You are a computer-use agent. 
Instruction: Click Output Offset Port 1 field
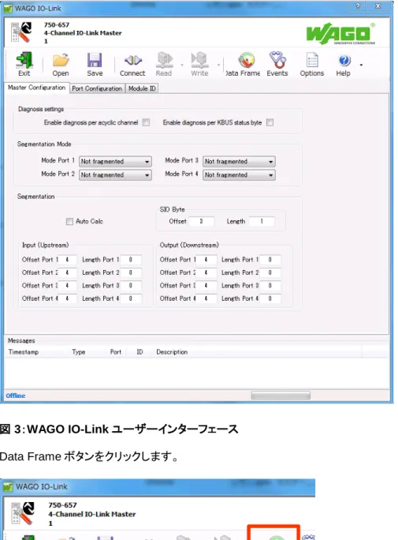206,259
